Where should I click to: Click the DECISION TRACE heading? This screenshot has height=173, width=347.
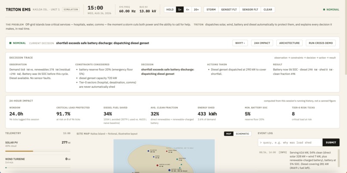[x=21, y=58]
